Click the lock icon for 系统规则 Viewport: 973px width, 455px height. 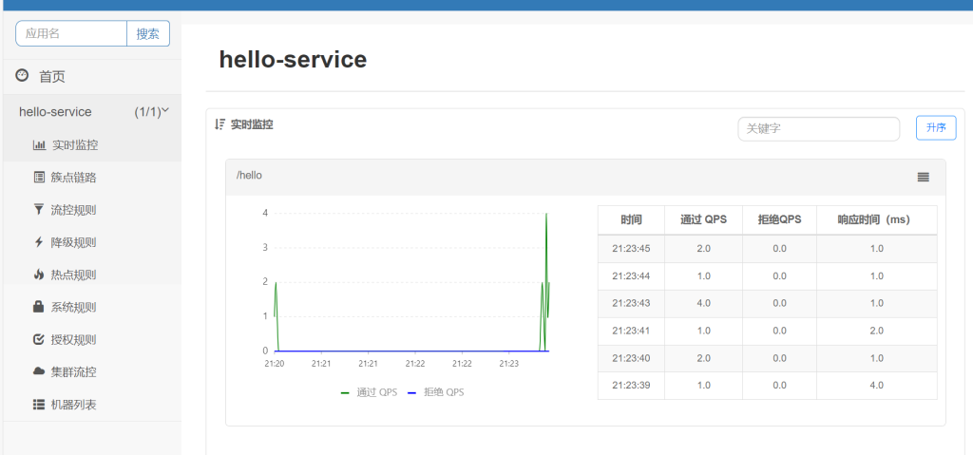39,307
